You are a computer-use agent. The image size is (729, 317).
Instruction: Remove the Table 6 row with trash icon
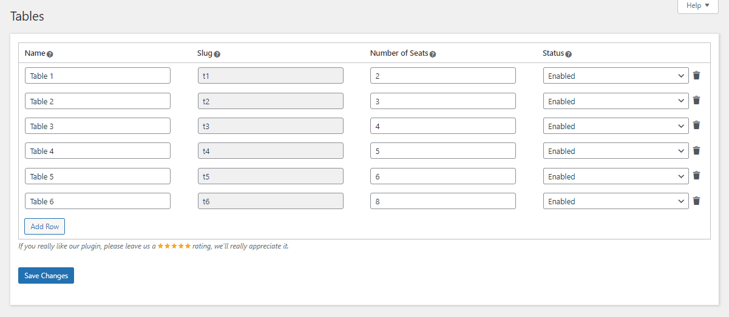click(x=696, y=201)
